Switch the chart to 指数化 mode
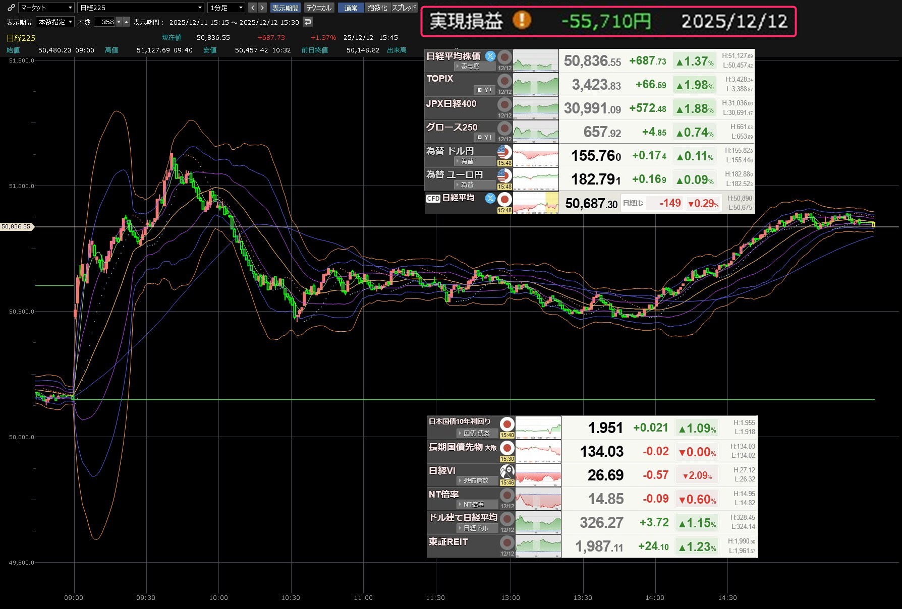Viewport: 902px width, 609px height. 377,8
